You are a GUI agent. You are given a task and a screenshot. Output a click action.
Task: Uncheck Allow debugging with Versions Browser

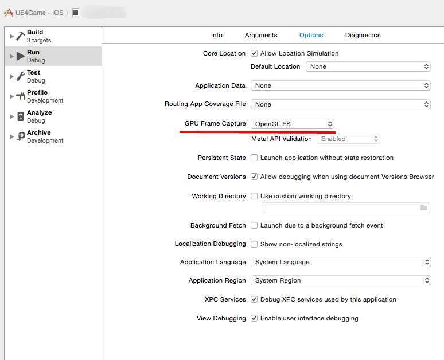[254, 177]
